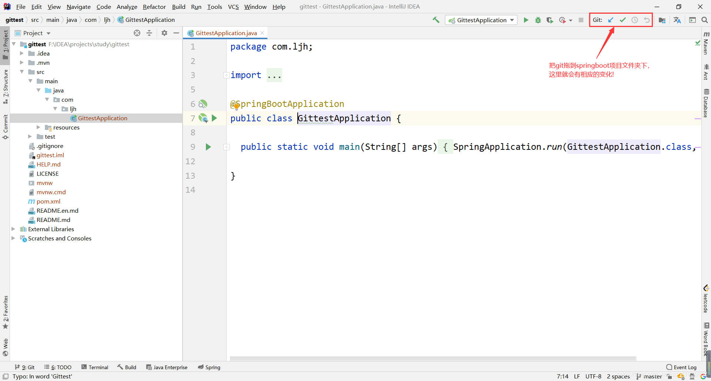Image resolution: width=711 pixels, height=381 pixels.
Task: Select pom.xml in project tree
Action: click(48, 201)
